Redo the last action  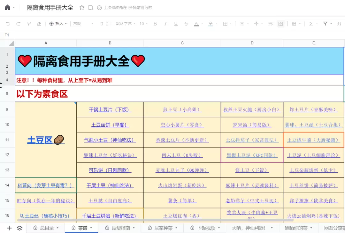click(18, 24)
